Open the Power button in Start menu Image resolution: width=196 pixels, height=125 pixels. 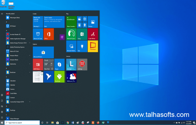[2, 118]
